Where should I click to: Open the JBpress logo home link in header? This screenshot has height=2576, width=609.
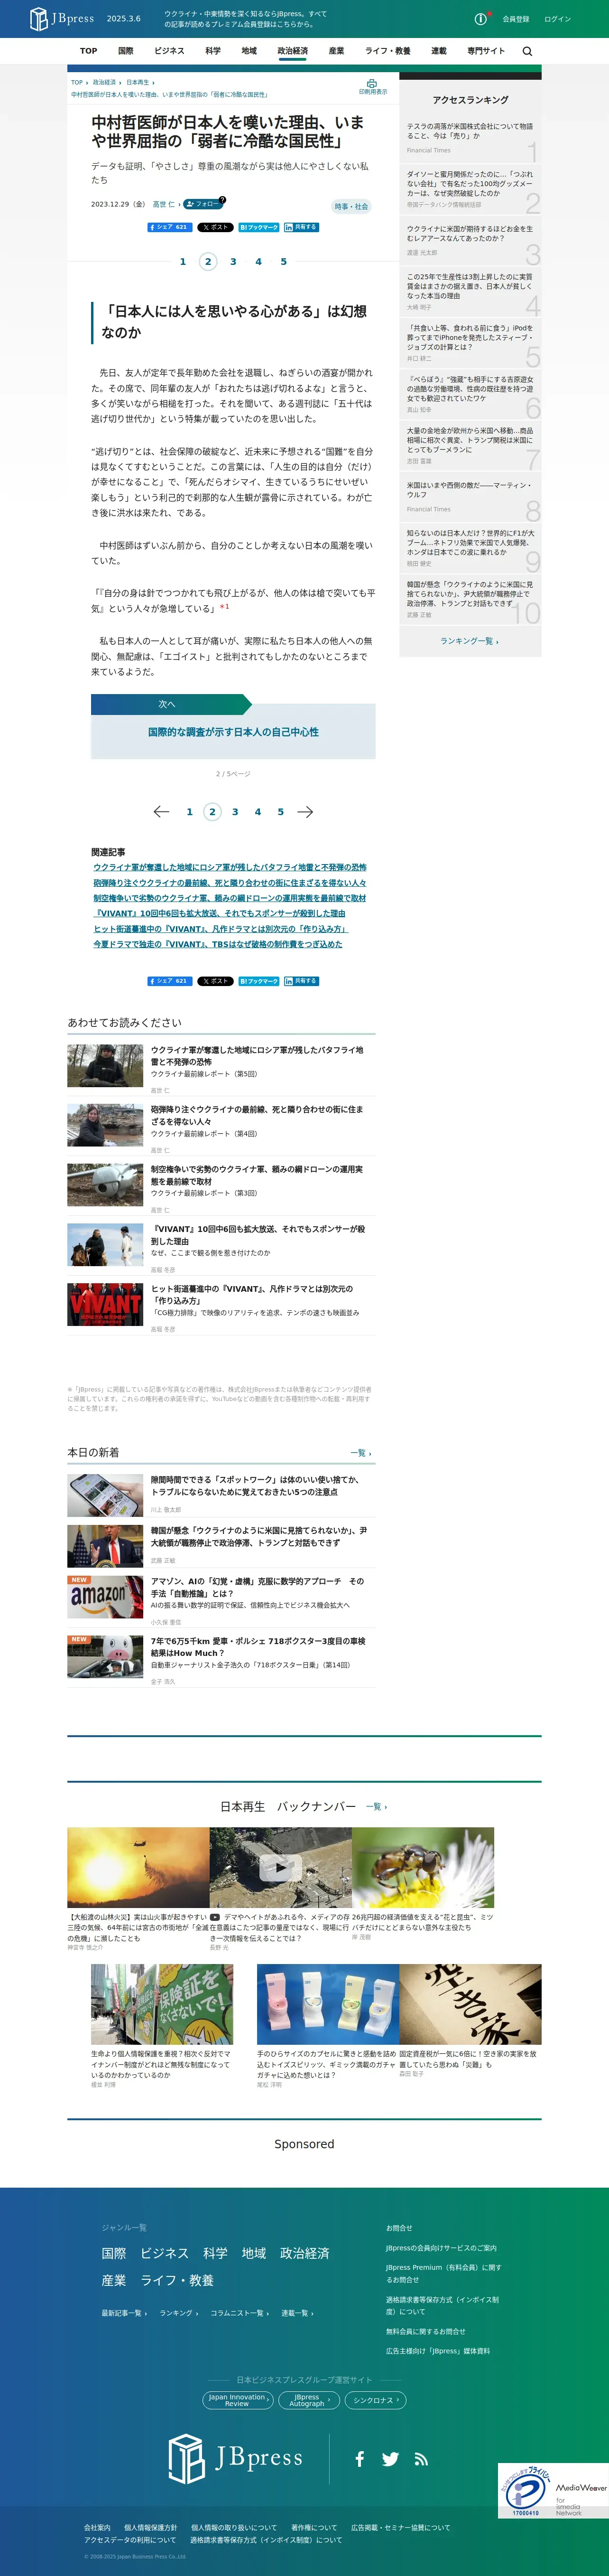[x=62, y=18]
